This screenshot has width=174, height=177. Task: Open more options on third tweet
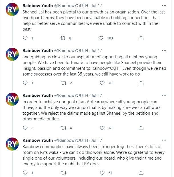coord(164,95)
